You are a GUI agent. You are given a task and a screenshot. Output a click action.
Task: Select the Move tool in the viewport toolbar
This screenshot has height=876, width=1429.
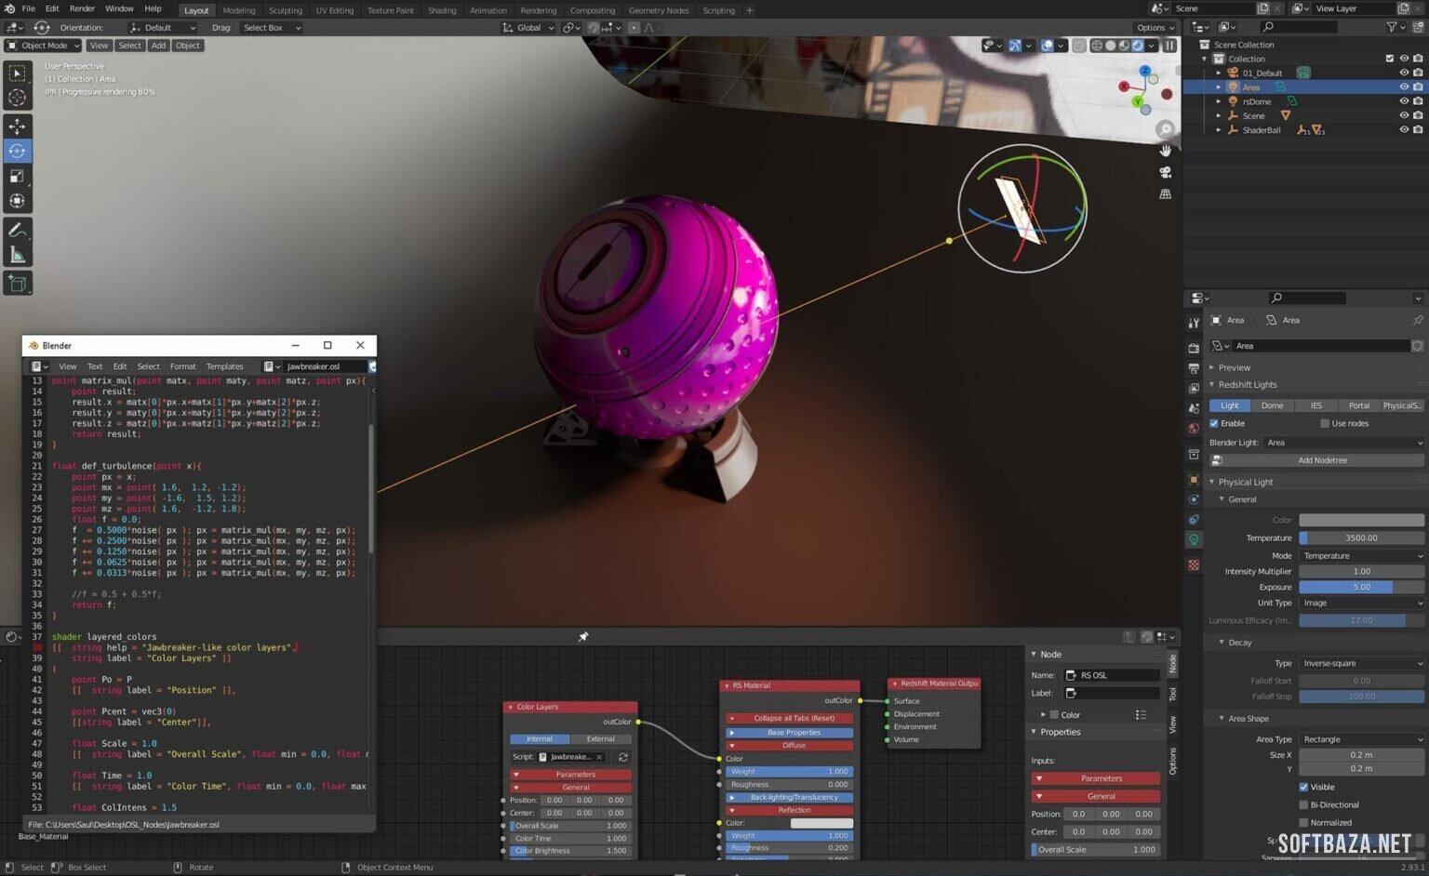click(x=18, y=126)
